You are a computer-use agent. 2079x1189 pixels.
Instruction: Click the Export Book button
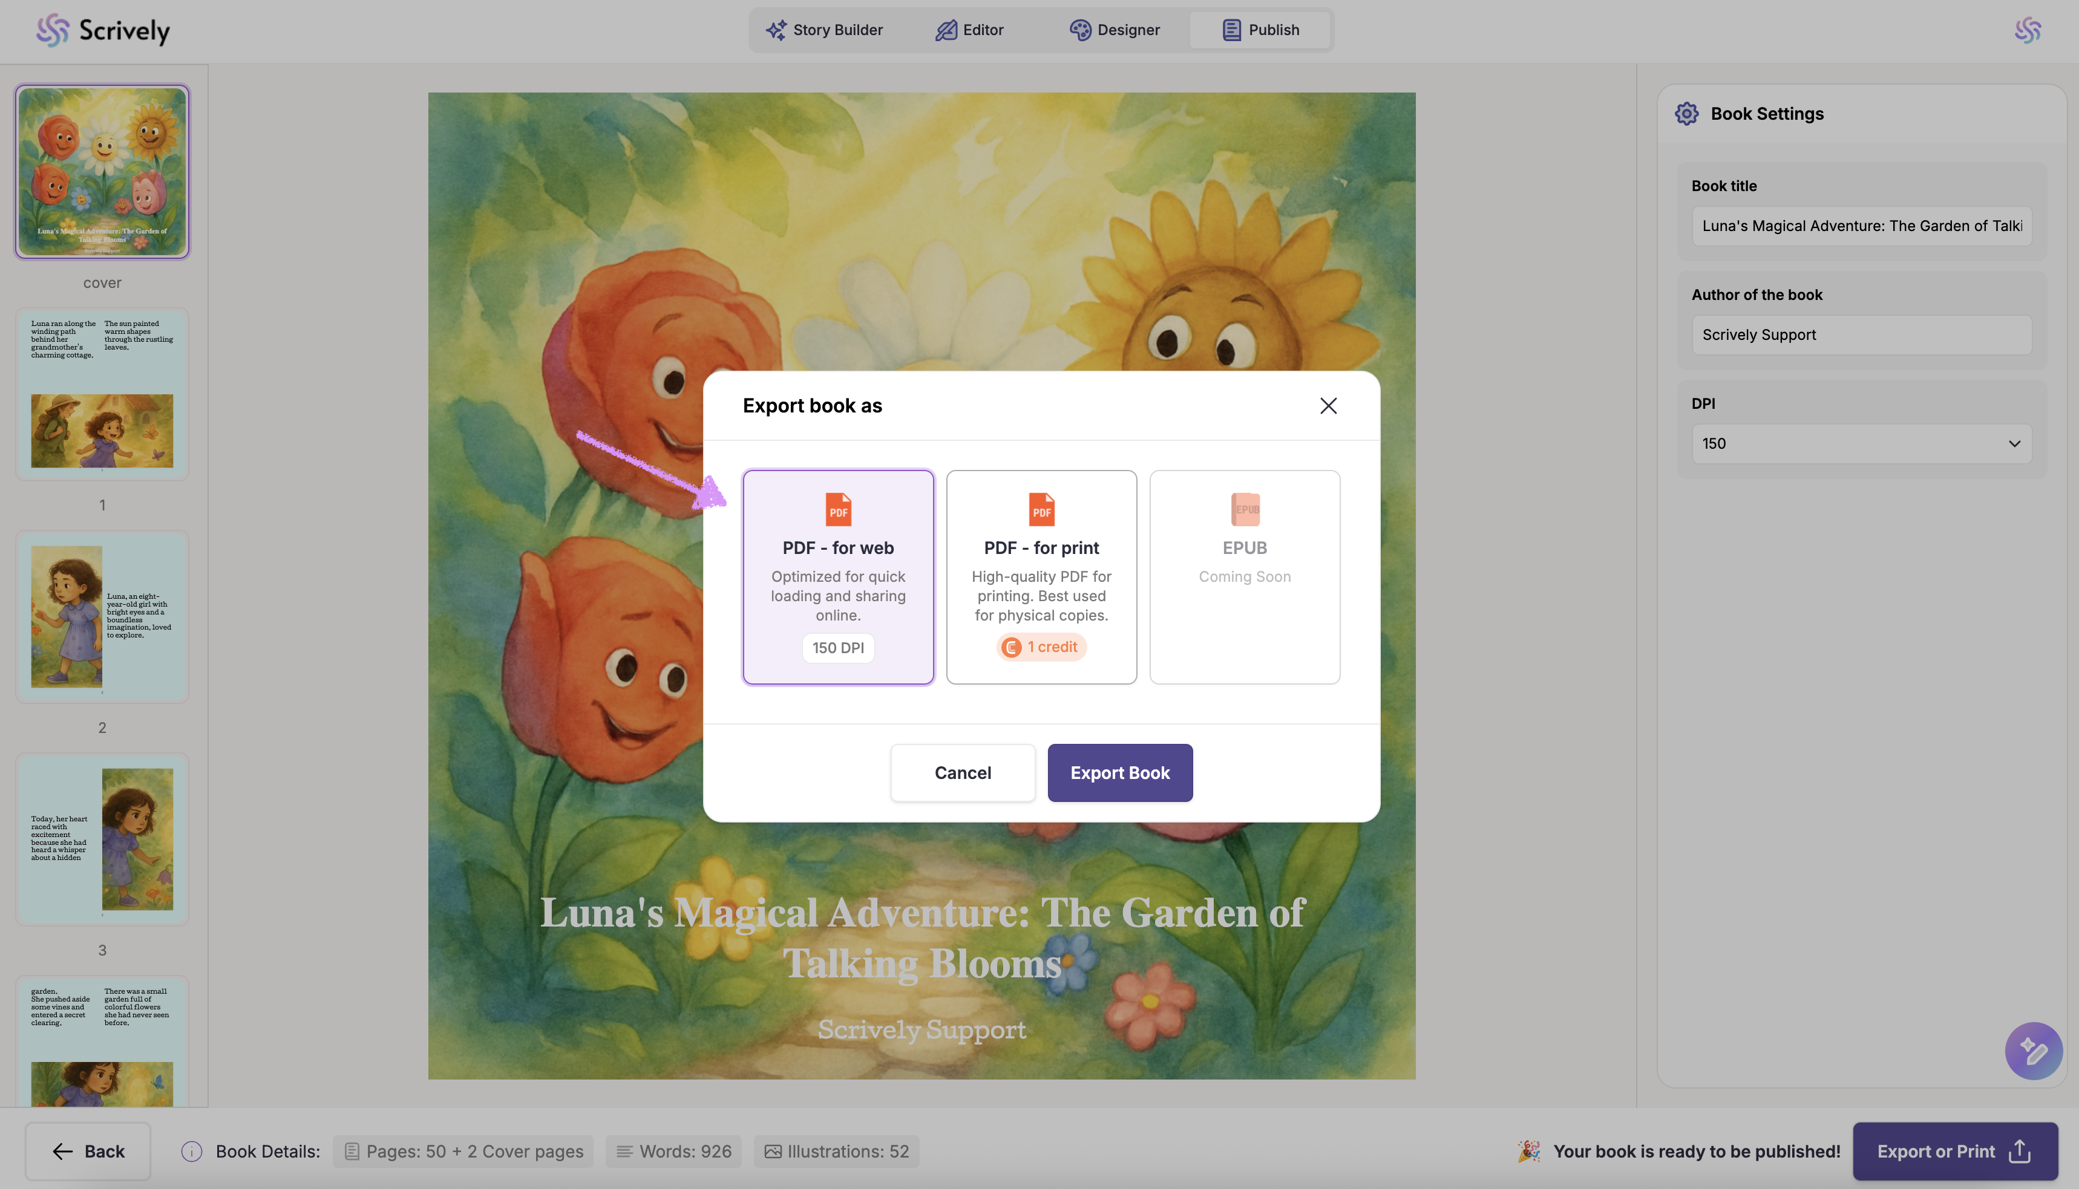(x=1120, y=772)
